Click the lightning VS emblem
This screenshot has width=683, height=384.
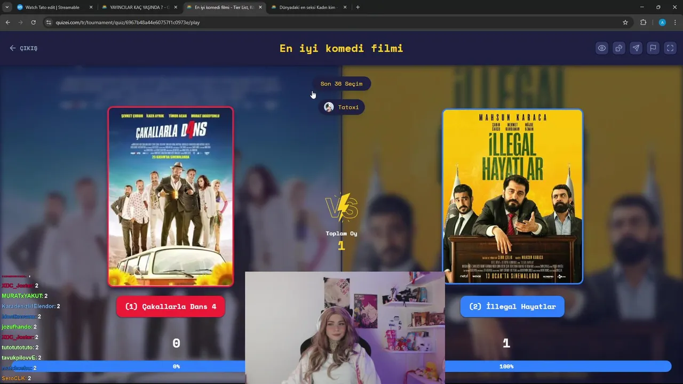tap(341, 207)
